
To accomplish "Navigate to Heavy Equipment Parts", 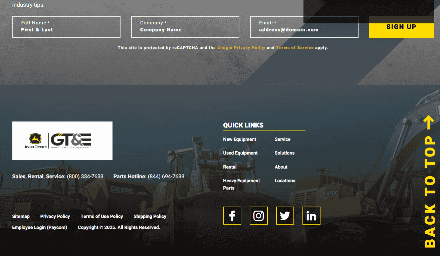I will coord(241,184).
